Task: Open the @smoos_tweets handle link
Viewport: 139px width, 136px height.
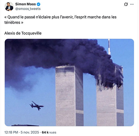Action: [28, 9]
